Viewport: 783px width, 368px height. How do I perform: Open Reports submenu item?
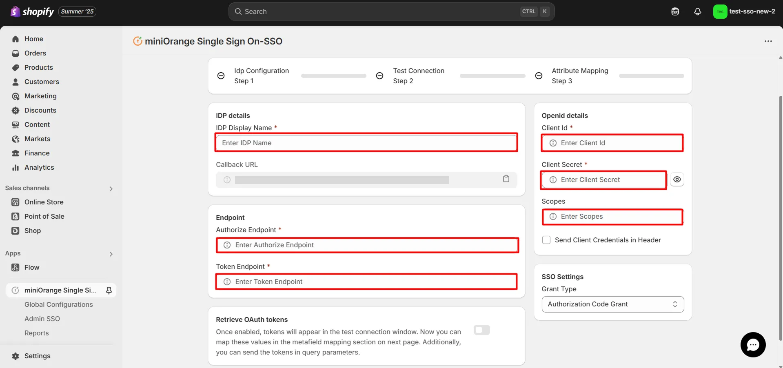(x=37, y=333)
